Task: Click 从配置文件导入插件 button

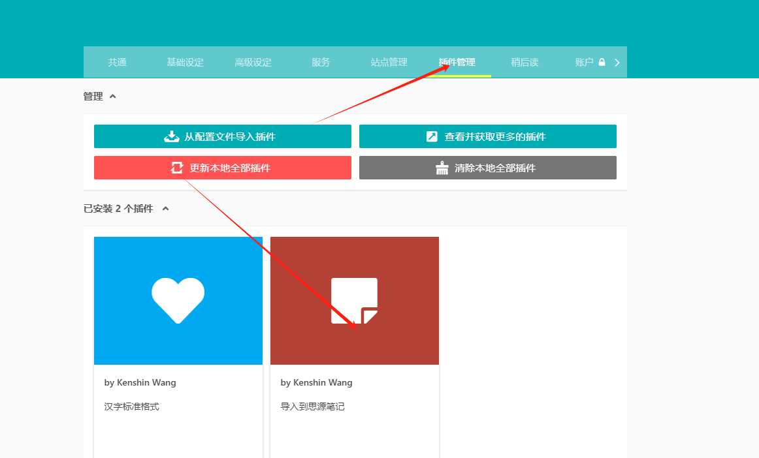Action: coord(223,136)
